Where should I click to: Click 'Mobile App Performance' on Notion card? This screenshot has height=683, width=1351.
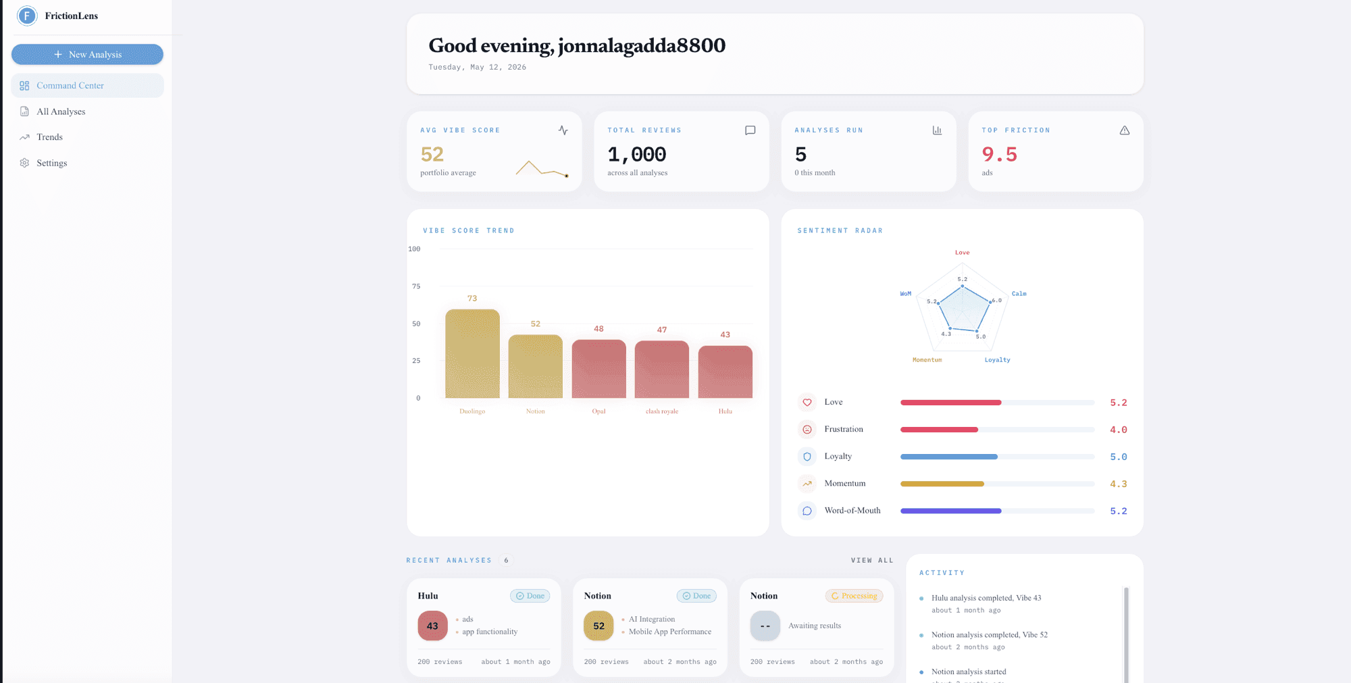[670, 632]
